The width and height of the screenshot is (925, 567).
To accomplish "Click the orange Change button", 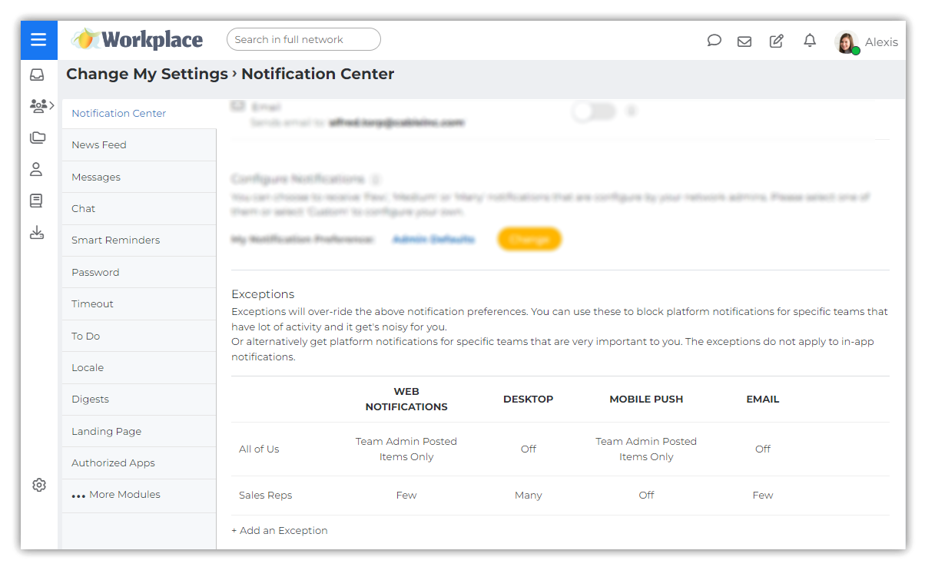I will (529, 239).
